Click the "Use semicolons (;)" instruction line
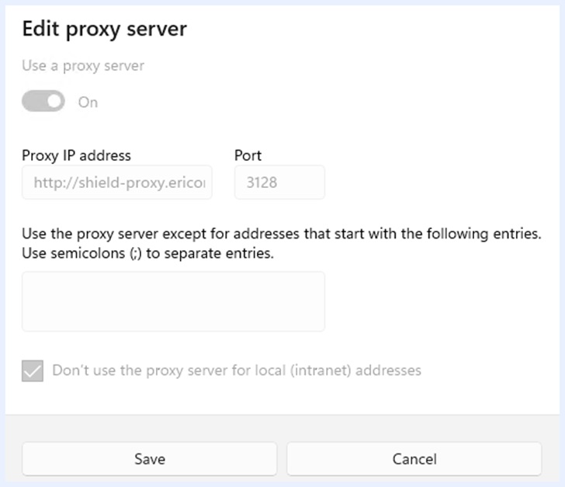Viewport: 565px width, 487px height. coord(147,254)
